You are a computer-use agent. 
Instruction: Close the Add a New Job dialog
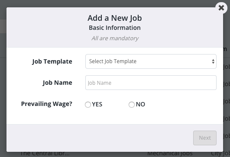coord(221,8)
